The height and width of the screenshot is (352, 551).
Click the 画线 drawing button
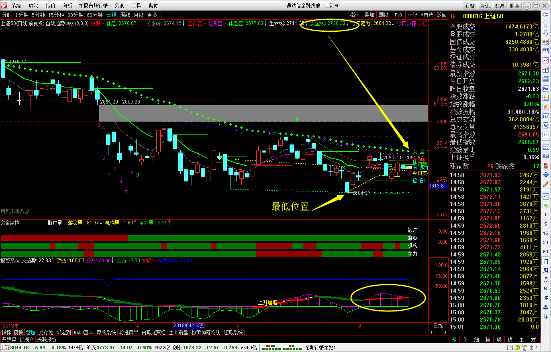coord(384,15)
